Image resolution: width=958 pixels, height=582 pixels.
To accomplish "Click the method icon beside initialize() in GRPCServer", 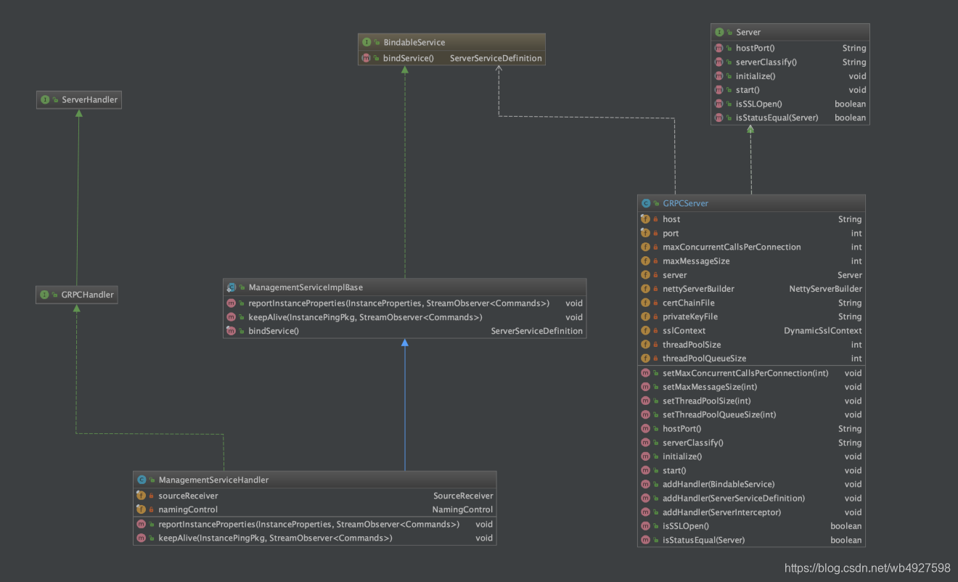I will [x=645, y=456].
